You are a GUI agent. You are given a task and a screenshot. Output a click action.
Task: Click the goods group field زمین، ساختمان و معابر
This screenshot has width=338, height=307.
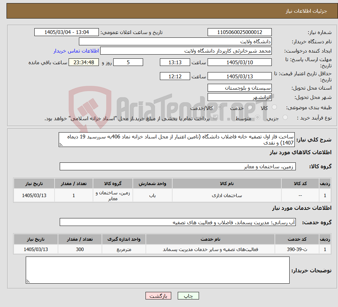click(178, 166)
